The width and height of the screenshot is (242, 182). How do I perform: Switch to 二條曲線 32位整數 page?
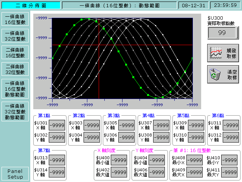[x=15, y=70]
